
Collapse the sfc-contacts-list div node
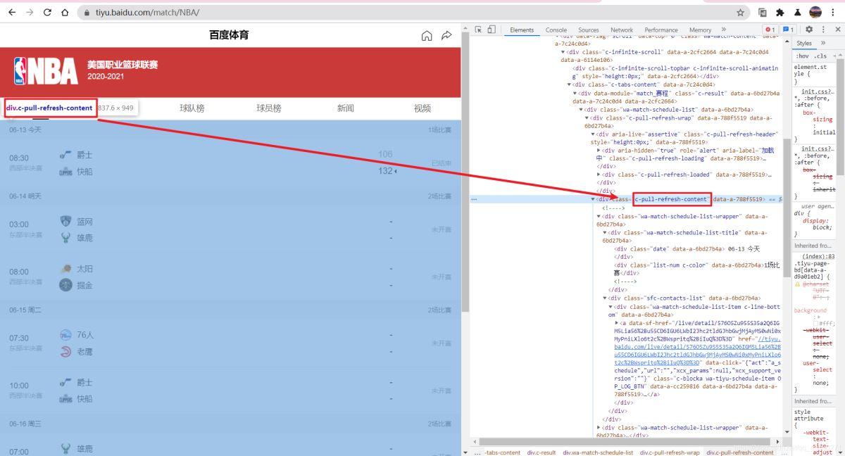(605, 298)
